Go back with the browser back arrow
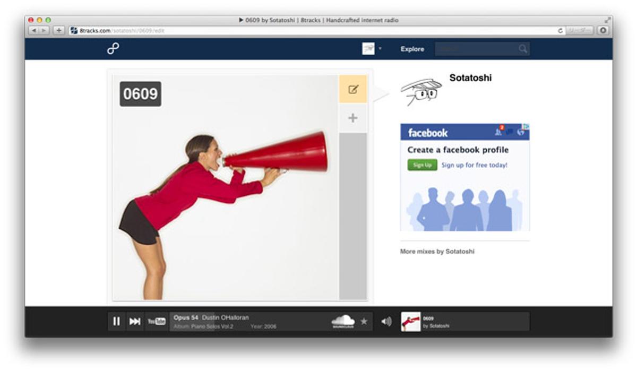 tap(35, 30)
